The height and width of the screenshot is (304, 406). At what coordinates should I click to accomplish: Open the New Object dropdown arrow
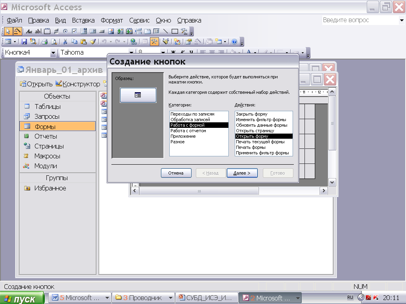tap(225, 42)
